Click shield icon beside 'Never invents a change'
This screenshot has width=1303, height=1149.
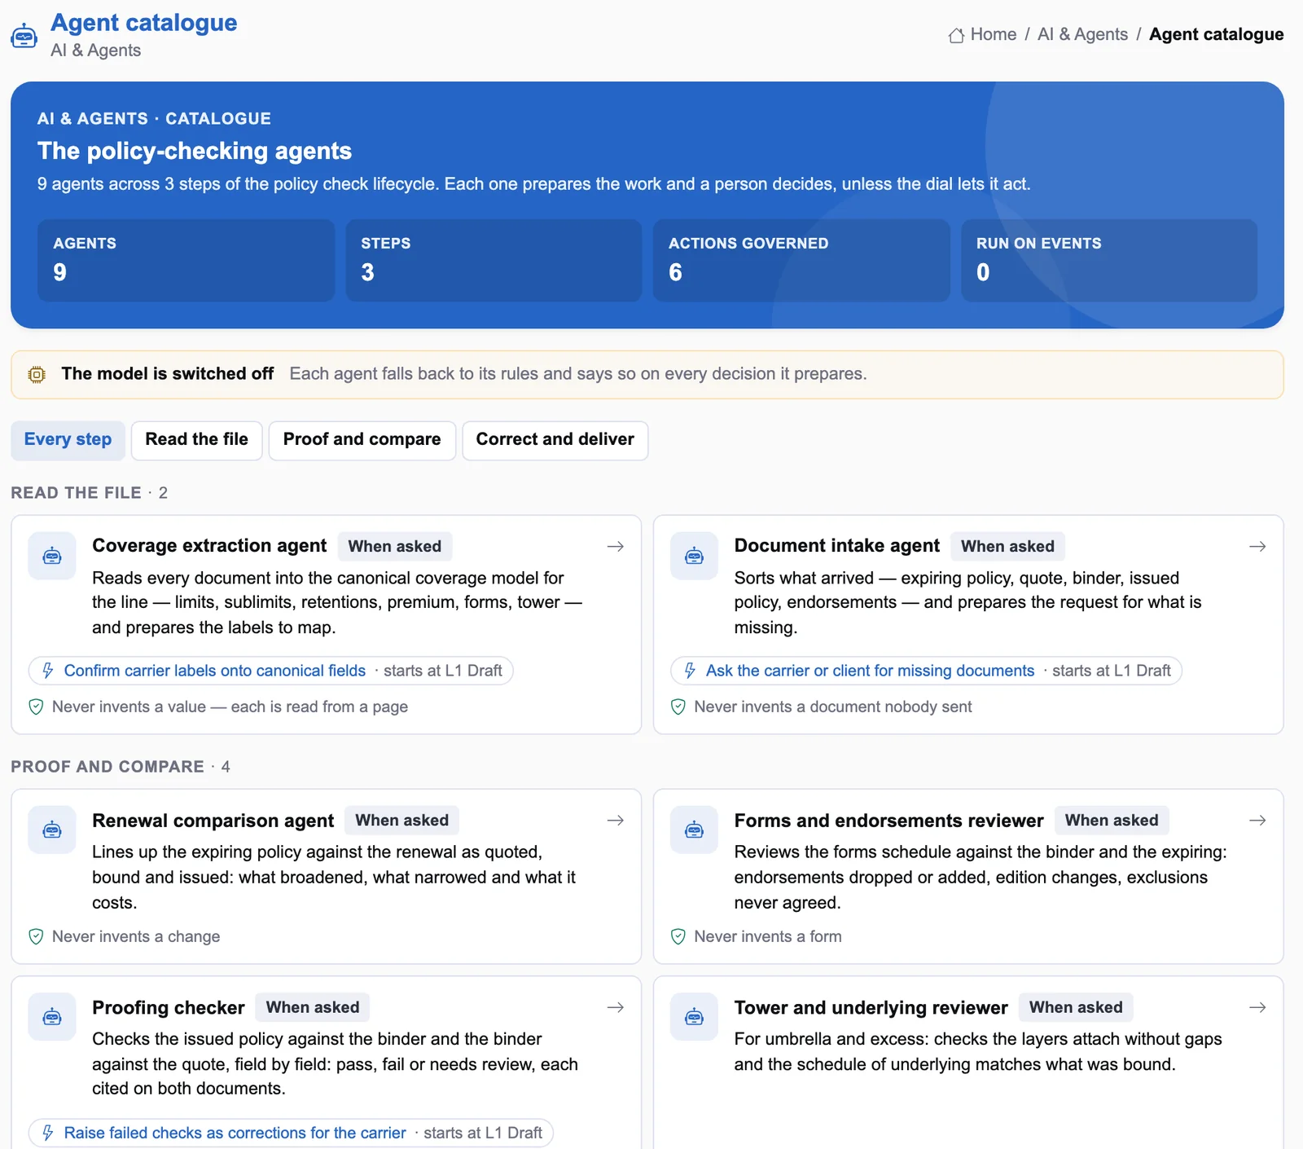[36, 937]
